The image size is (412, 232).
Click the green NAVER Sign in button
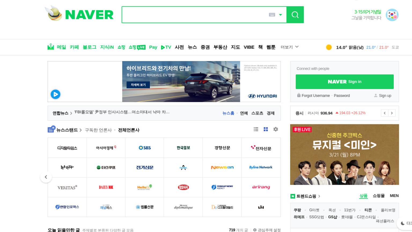click(345, 82)
